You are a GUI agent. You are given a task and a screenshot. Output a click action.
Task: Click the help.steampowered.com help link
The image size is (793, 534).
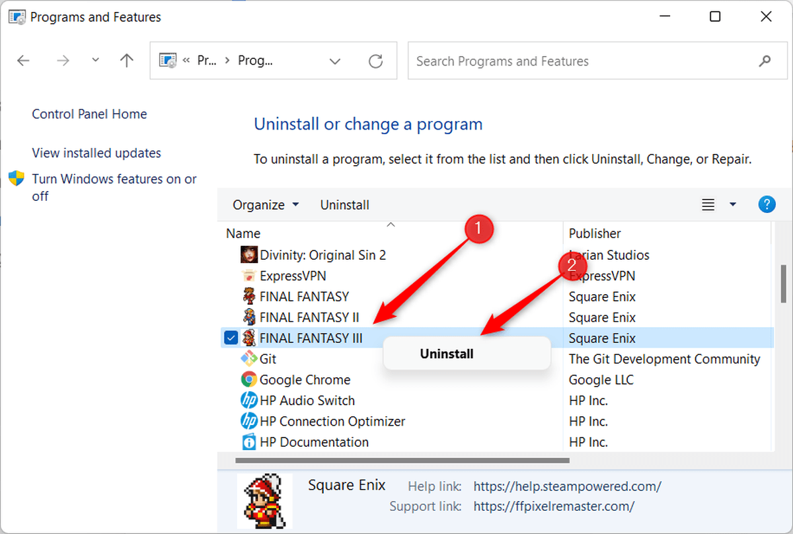click(567, 486)
